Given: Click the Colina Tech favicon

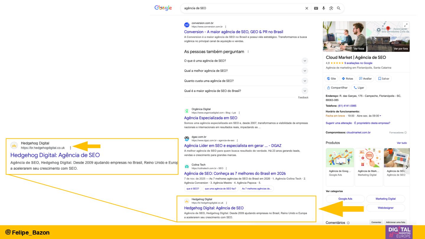Looking at the screenshot, I should (x=187, y=166).
